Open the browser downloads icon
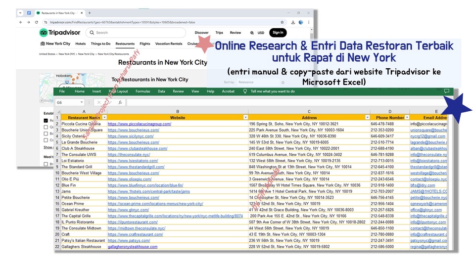 point(293,22)
